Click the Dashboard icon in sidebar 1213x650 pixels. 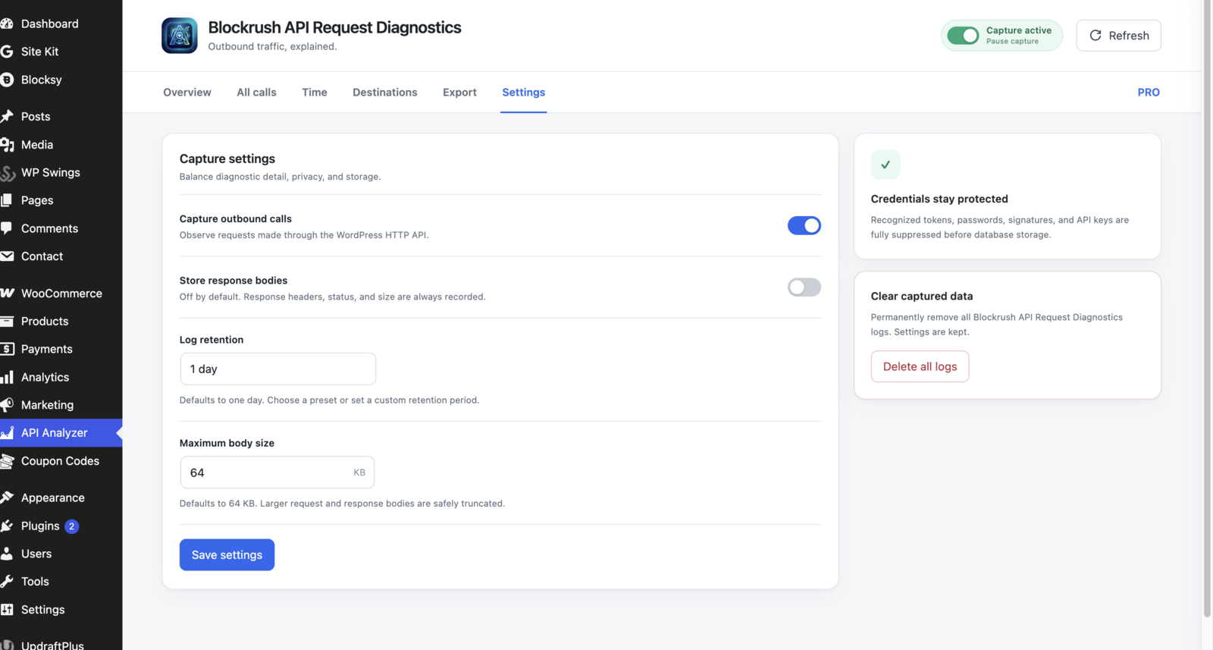point(7,24)
